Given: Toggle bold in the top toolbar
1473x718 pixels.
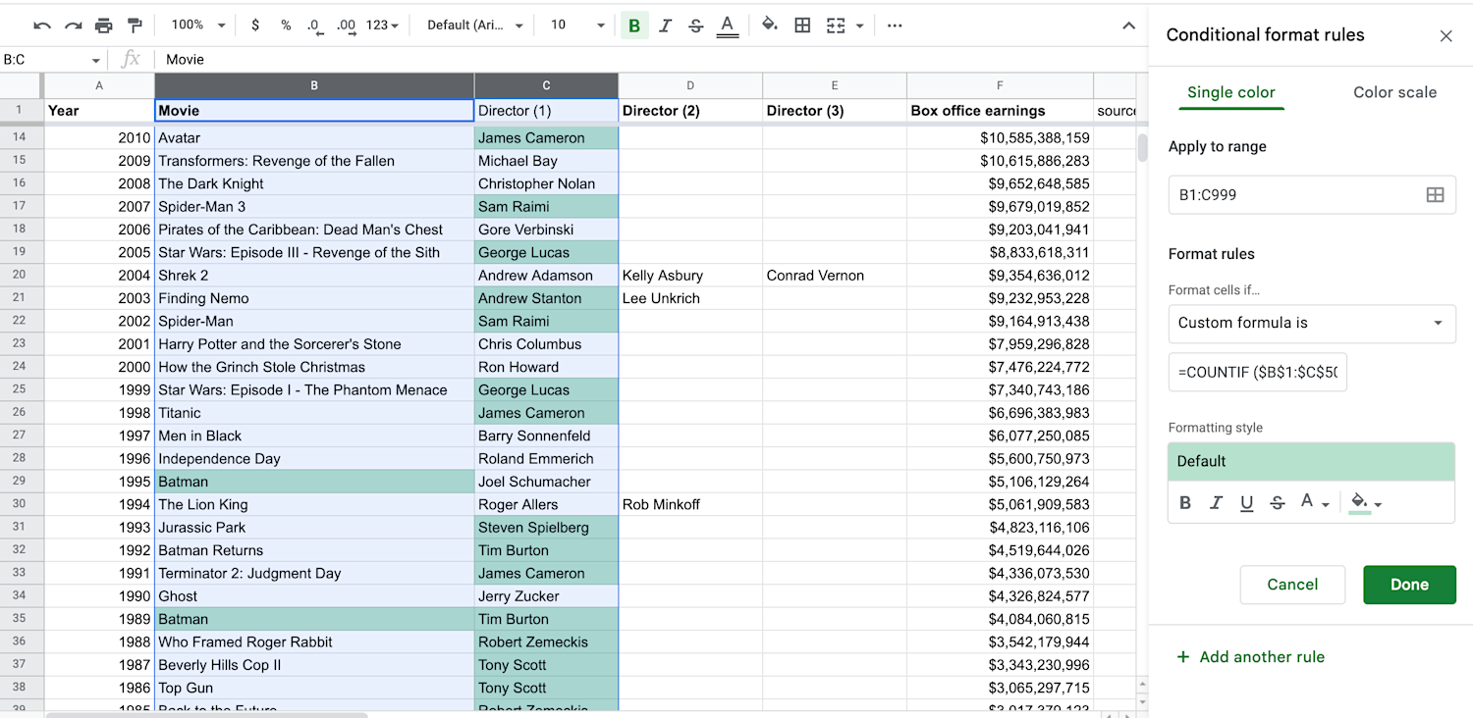Looking at the screenshot, I should 634,26.
